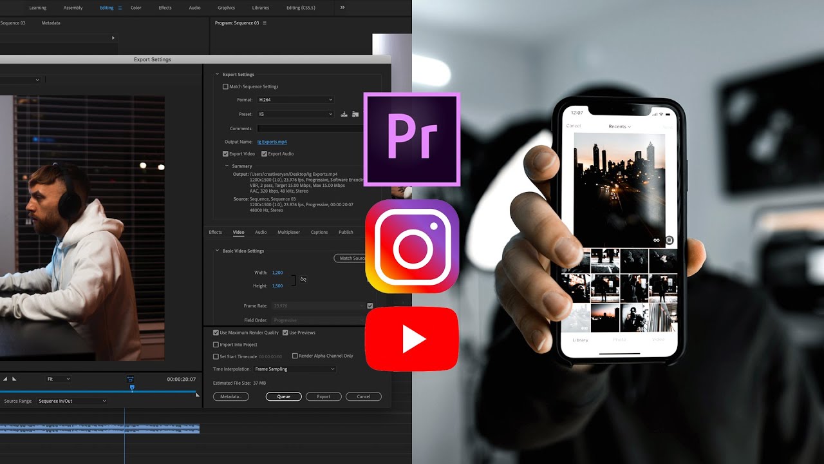The image size is (824, 464).
Task: Open the Recents album dropdown on the phone
Action: [x=620, y=126]
